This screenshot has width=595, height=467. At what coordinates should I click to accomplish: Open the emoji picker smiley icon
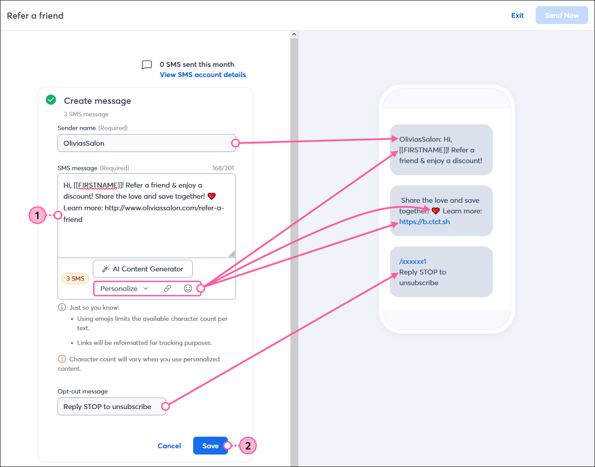[x=188, y=288]
